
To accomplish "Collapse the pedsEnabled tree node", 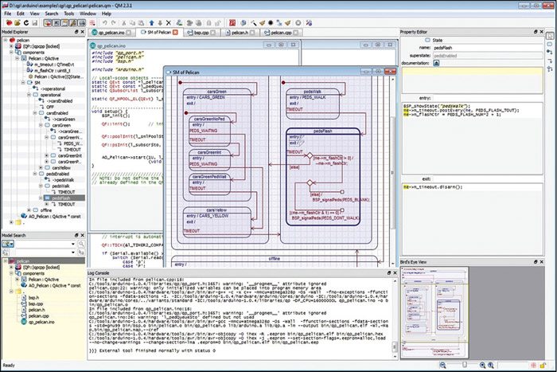I will [37, 174].
